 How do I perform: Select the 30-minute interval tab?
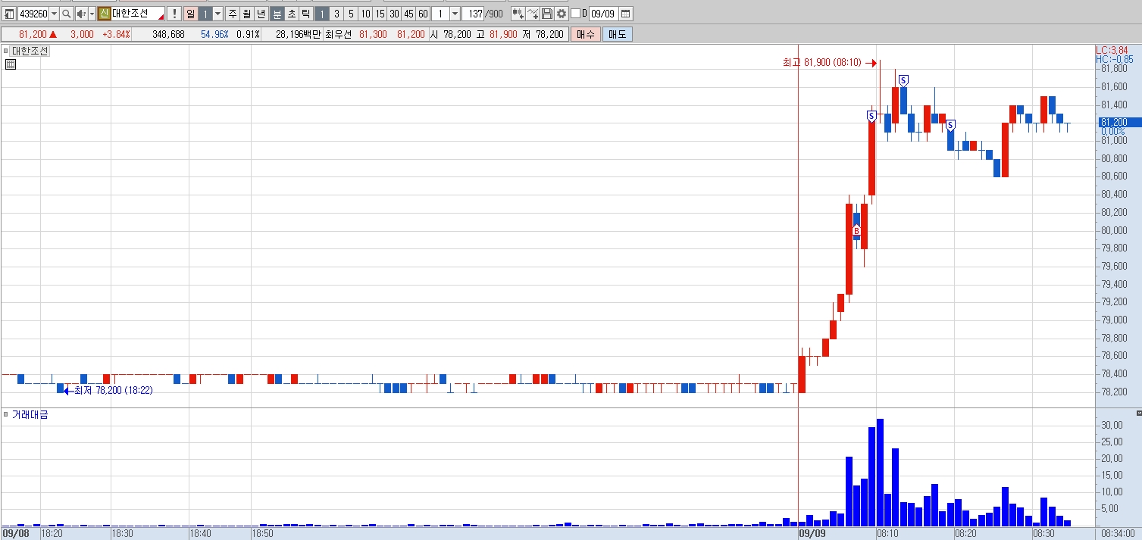(394, 14)
